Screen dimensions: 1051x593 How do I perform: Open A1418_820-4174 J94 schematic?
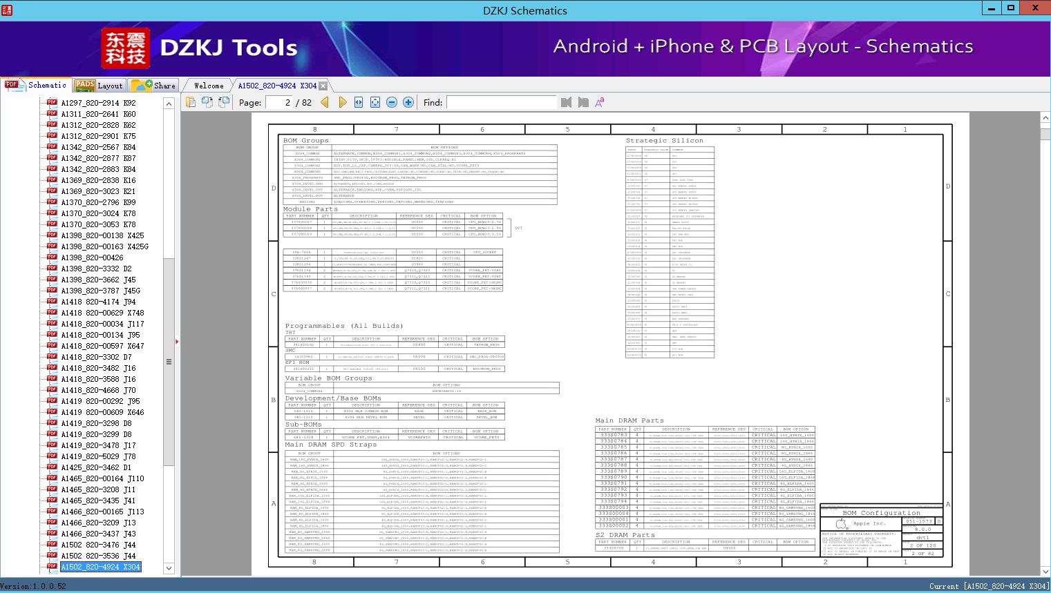tap(98, 302)
